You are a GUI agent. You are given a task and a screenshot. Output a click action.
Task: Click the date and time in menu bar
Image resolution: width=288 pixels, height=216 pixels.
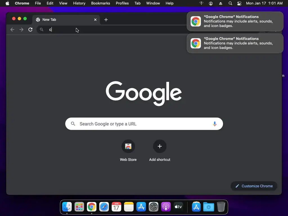[264, 3]
